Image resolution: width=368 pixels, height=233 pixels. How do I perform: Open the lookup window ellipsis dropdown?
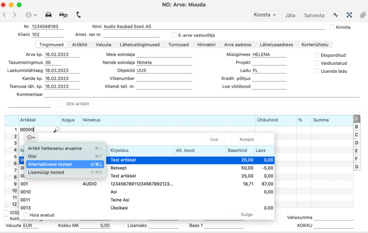pyautogui.click(x=31, y=137)
